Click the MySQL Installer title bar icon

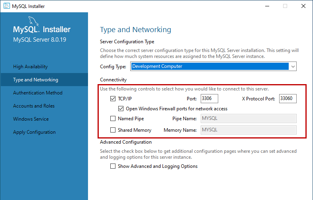7,6
